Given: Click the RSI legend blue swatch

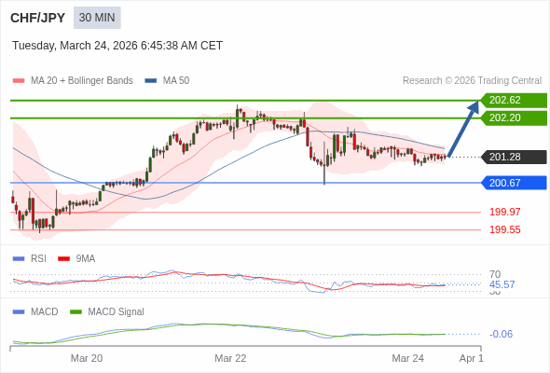Looking at the screenshot, I should (x=19, y=259).
